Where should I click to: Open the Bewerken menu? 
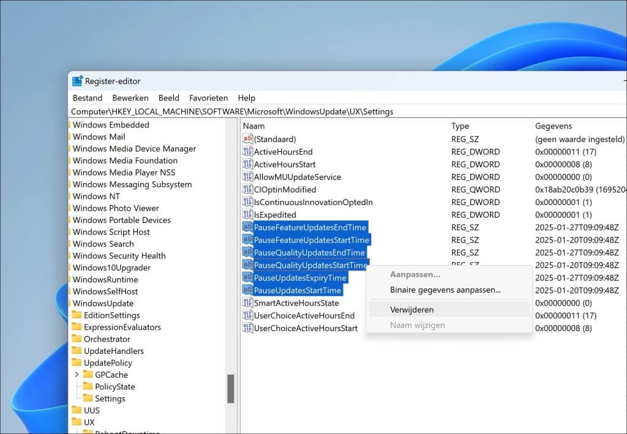click(x=130, y=98)
